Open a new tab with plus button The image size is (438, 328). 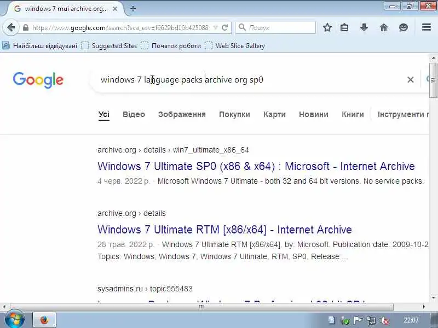(x=133, y=9)
